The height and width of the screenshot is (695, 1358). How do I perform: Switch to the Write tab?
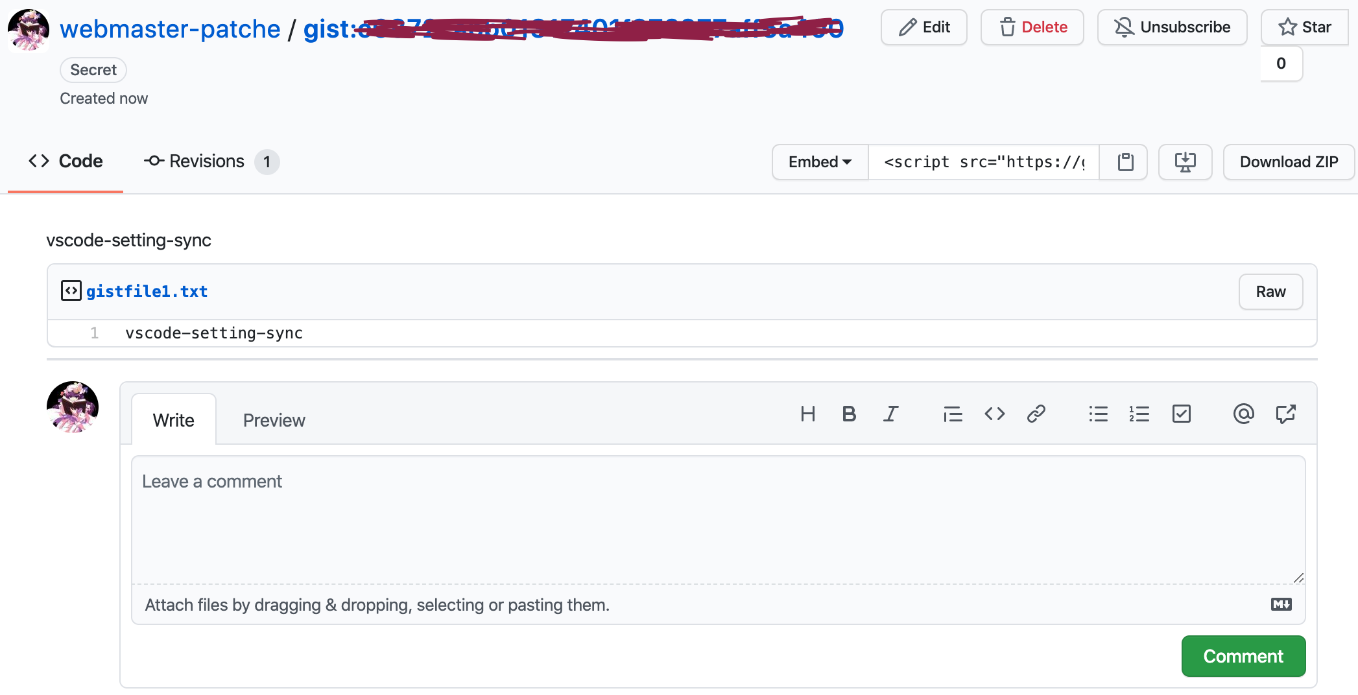pyautogui.click(x=173, y=420)
